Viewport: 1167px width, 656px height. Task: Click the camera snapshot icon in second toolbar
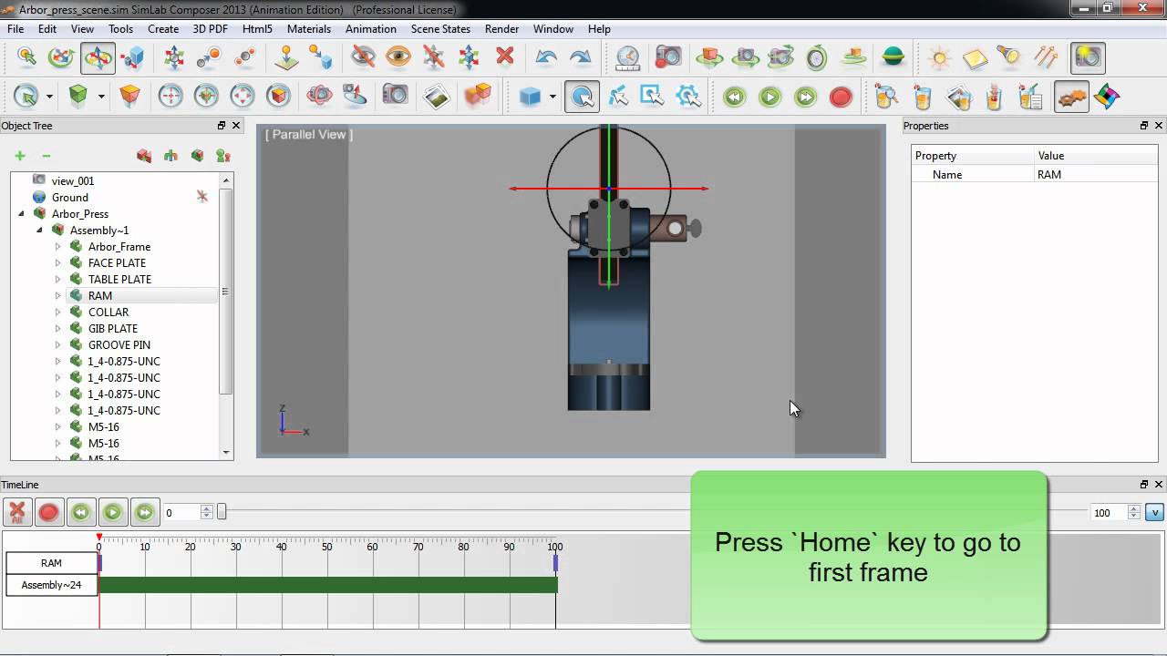coord(395,97)
